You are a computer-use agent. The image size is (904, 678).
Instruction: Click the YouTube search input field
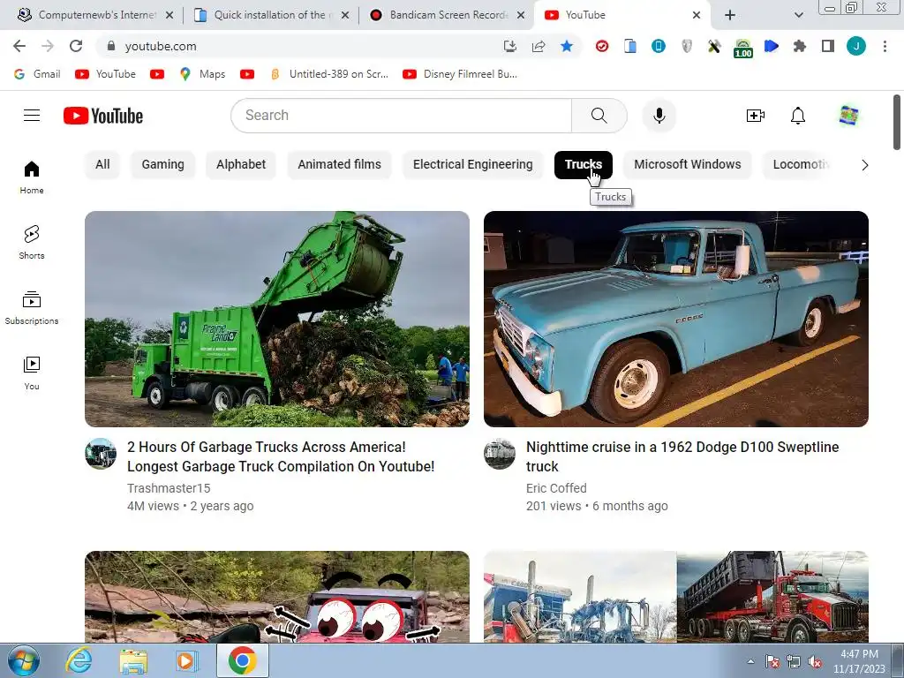(402, 116)
